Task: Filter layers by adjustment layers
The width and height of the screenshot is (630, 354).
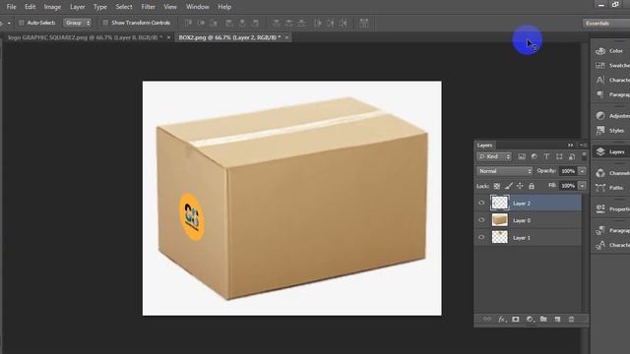Action: coord(534,156)
